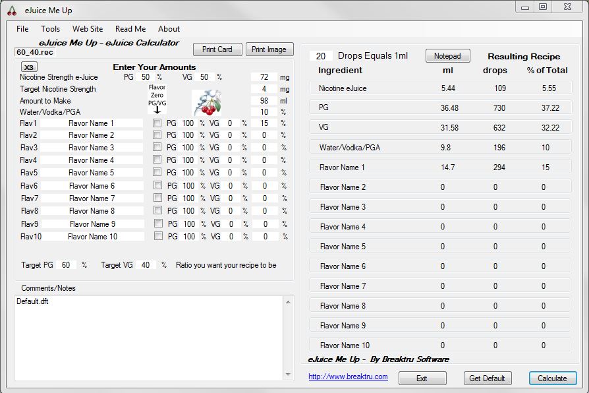The height and width of the screenshot is (393, 589).
Task: Click the Flav1 flavor percentage field showing 15
Action: coord(264,123)
